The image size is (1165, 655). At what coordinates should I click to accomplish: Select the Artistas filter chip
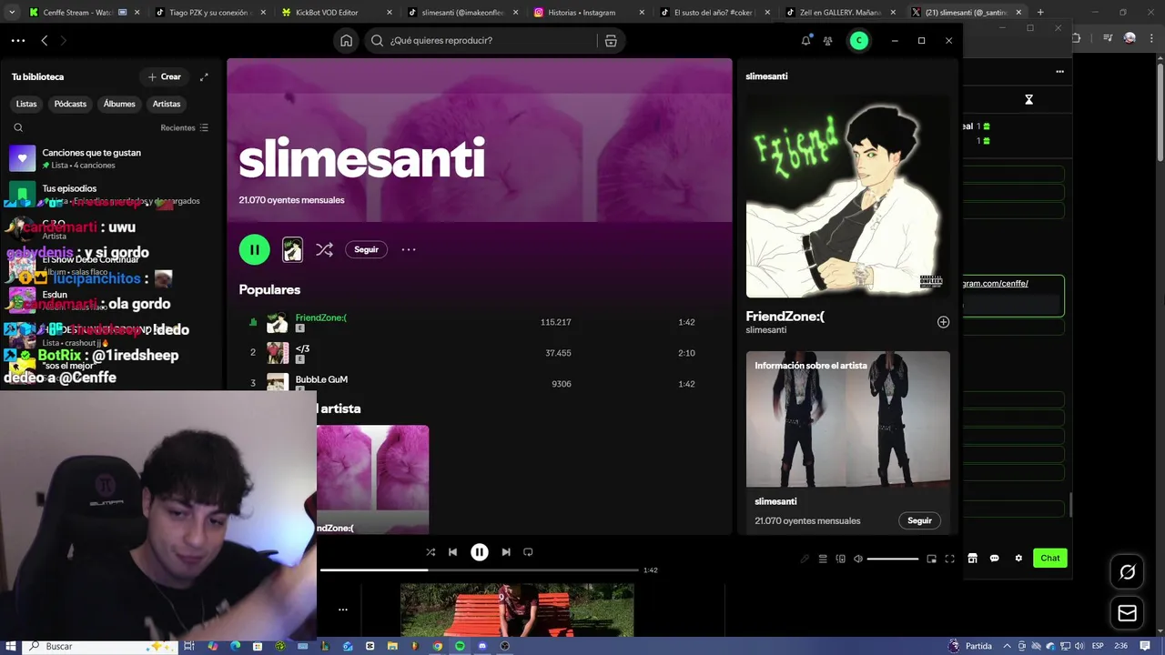click(167, 104)
